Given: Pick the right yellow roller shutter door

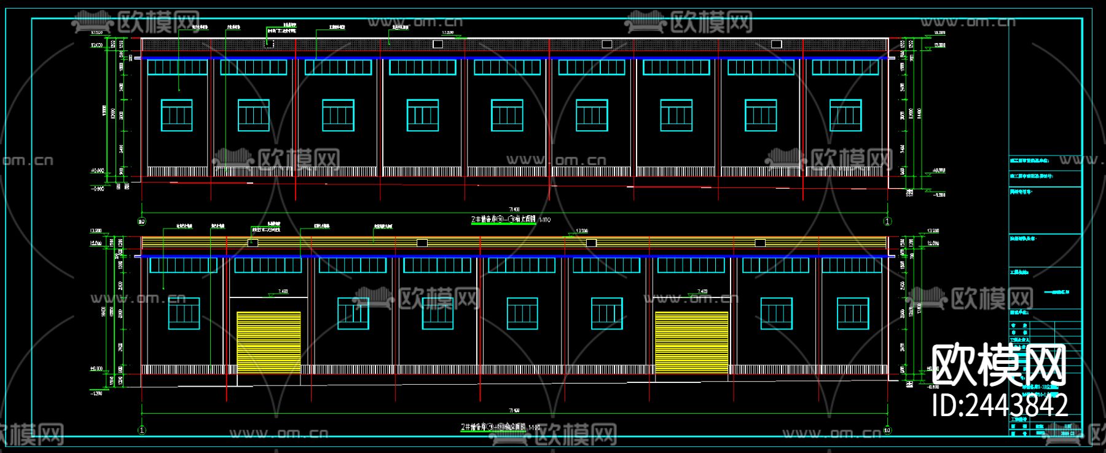Looking at the screenshot, I should pos(691,342).
